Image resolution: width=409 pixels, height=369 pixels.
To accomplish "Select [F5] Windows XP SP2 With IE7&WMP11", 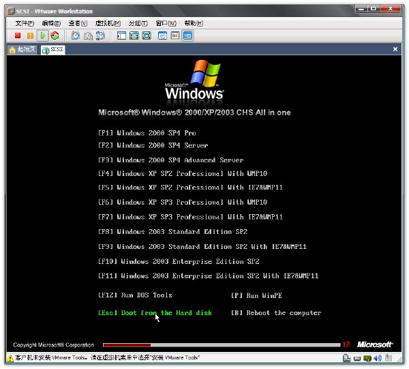I will [x=190, y=188].
